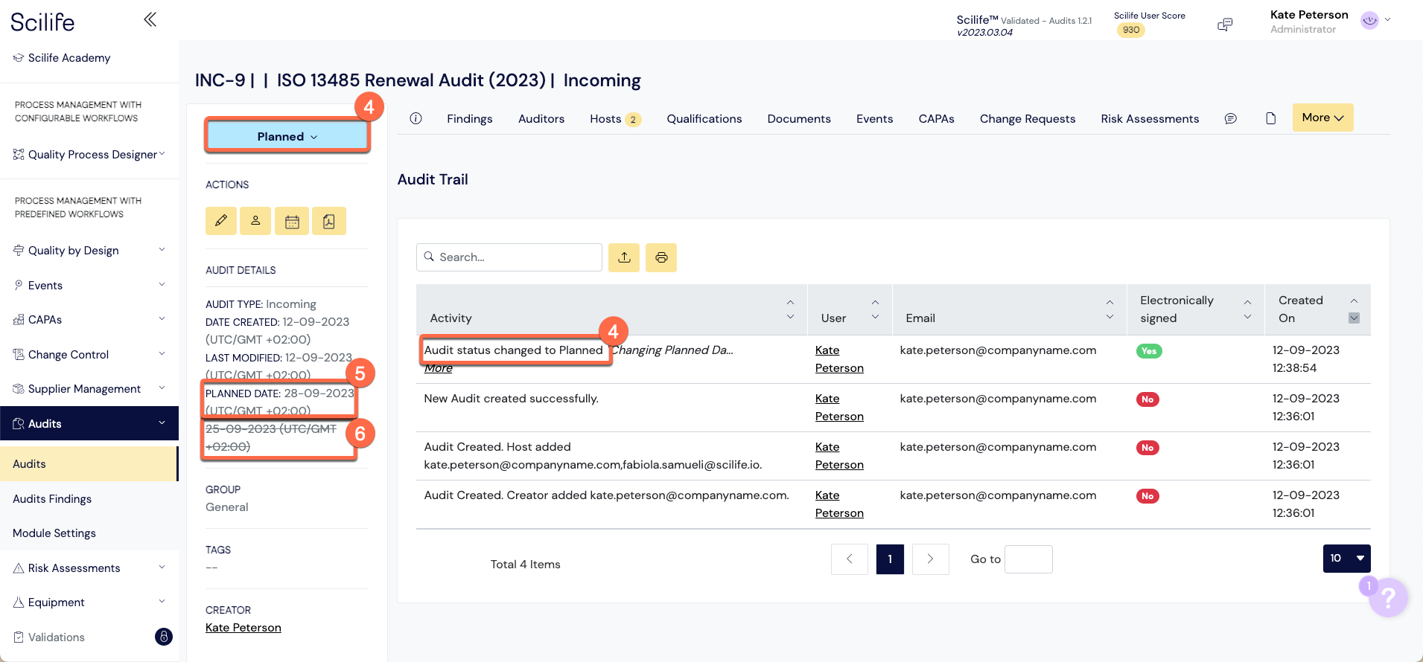Open the Planned status dropdown
The width and height of the screenshot is (1423, 662).
(x=287, y=136)
